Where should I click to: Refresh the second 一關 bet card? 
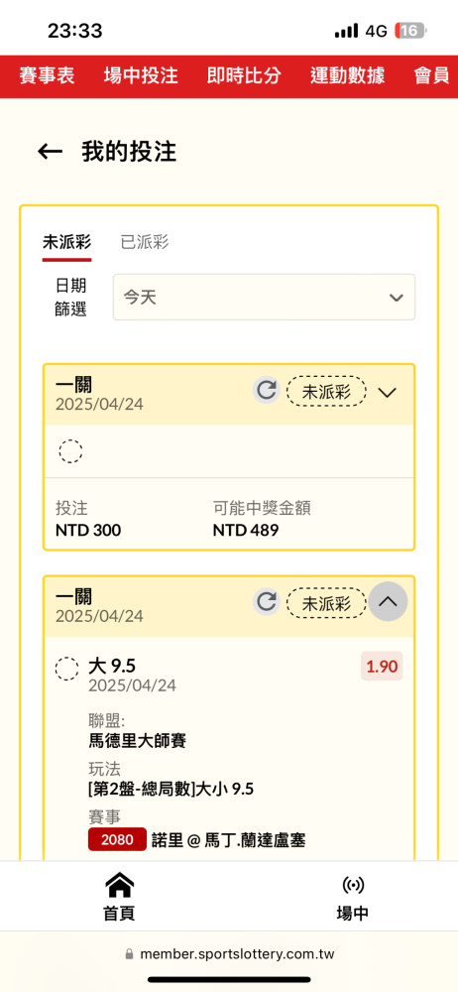point(267,602)
